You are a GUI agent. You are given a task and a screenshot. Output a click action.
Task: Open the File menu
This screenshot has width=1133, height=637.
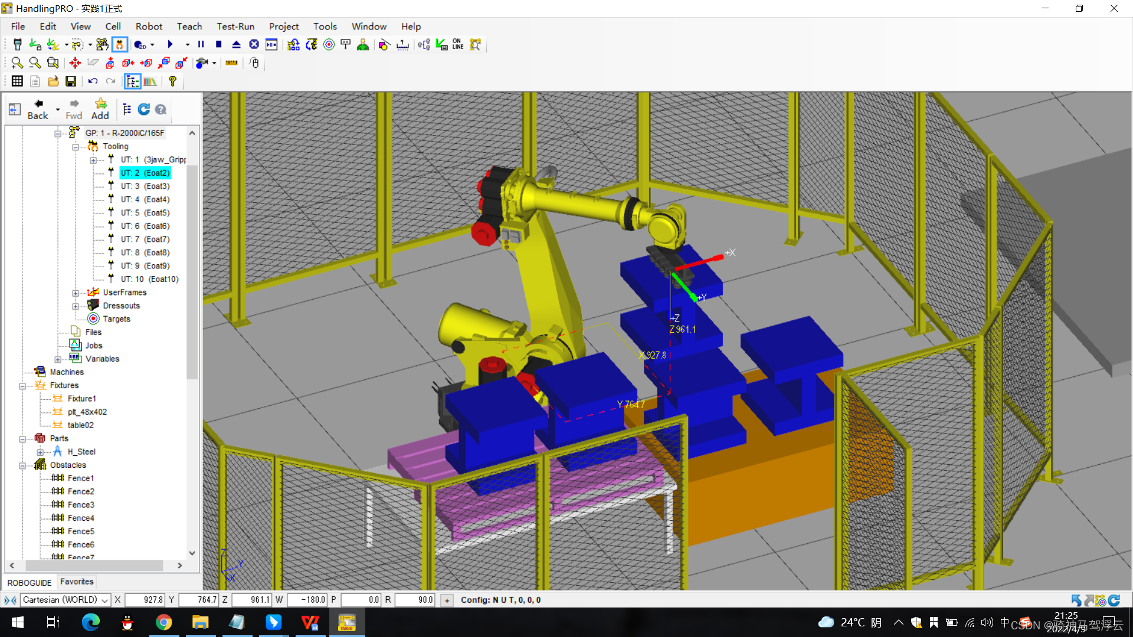coord(18,27)
